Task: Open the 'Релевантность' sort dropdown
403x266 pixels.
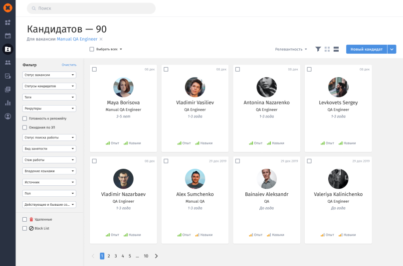Action: (291, 49)
